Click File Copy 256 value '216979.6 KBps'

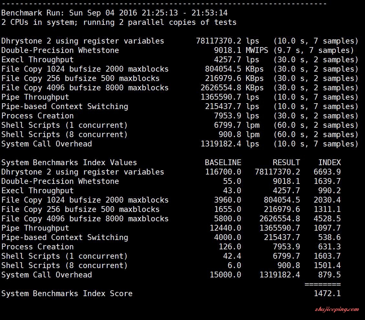click(x=234, y=78)
